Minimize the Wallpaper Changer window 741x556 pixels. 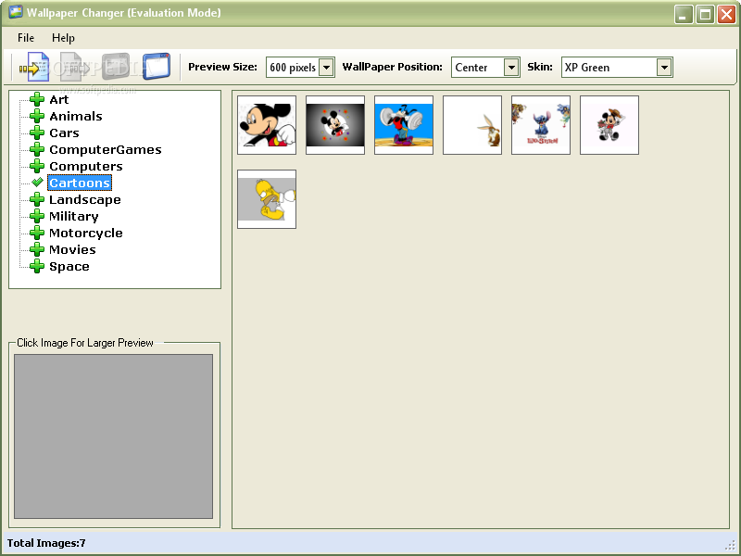(x=684, y=14)
